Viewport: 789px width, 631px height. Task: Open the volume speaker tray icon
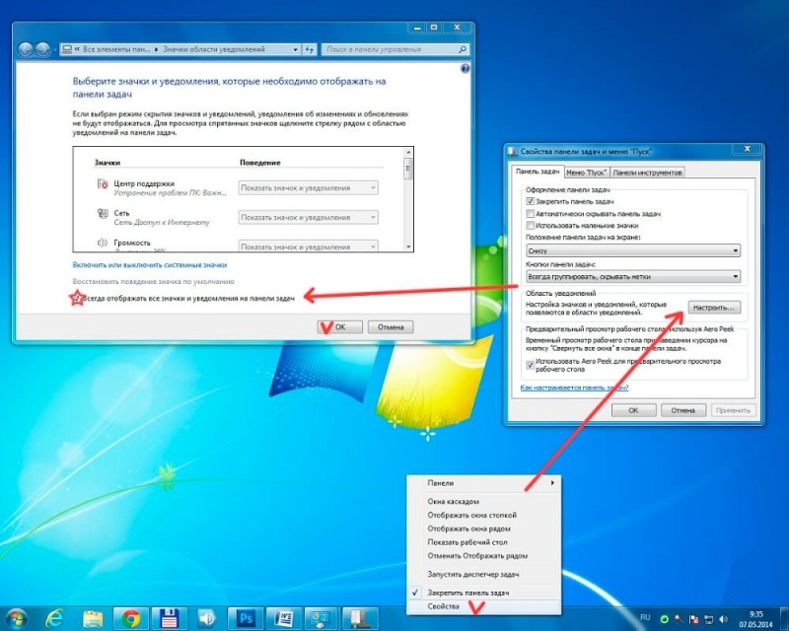point(724,619)
